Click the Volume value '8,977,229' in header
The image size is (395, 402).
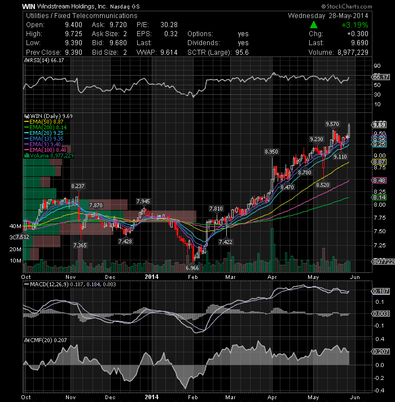pos(353,53)
